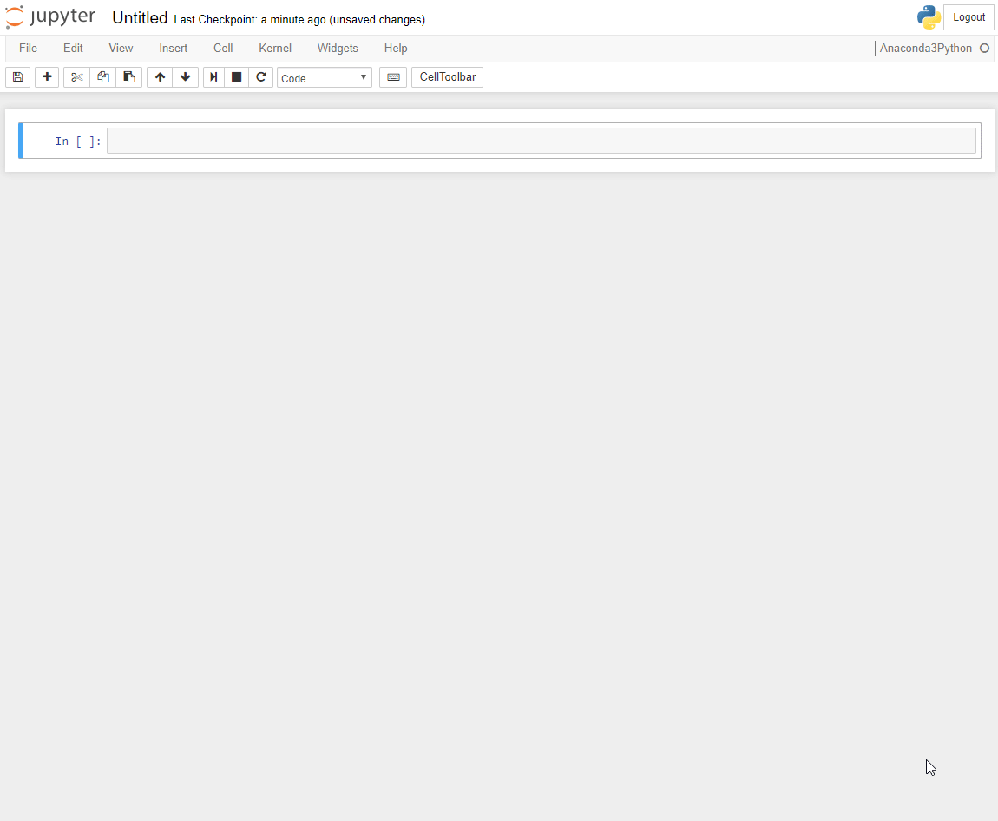998x821 pixels.
Task: Restart the kernel icon
Action: pyautogui.click(x=261, y=77)
